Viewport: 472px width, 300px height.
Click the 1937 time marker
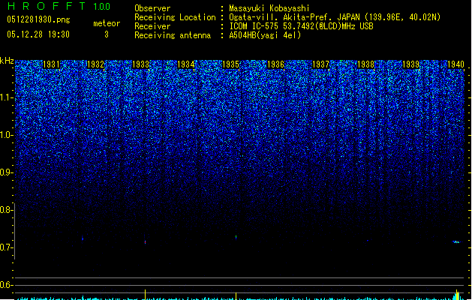pos(320,64)
